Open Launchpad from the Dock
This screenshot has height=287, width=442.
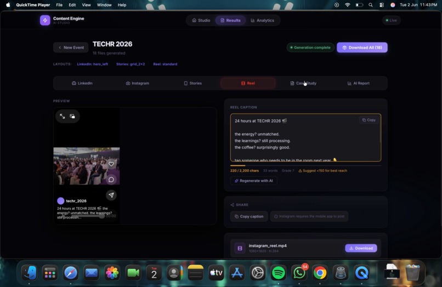pyautogui.click(x=50, y=273)
